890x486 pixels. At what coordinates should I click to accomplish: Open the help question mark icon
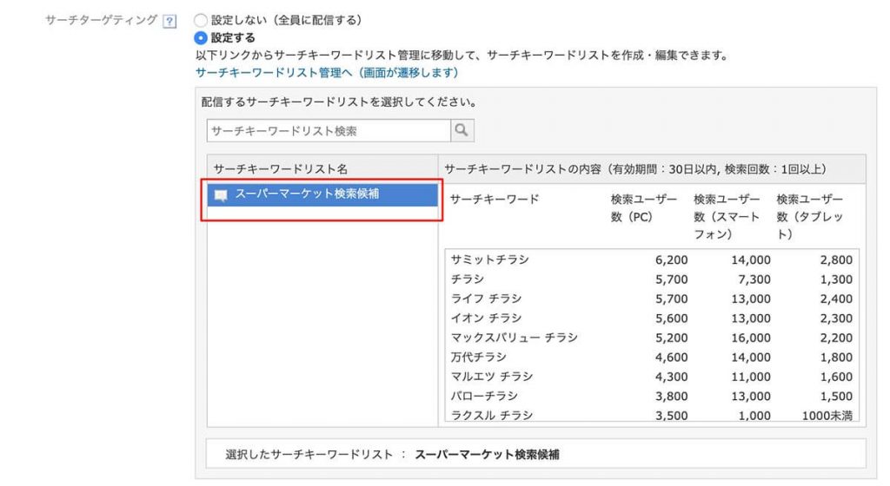tap(169, 22)
